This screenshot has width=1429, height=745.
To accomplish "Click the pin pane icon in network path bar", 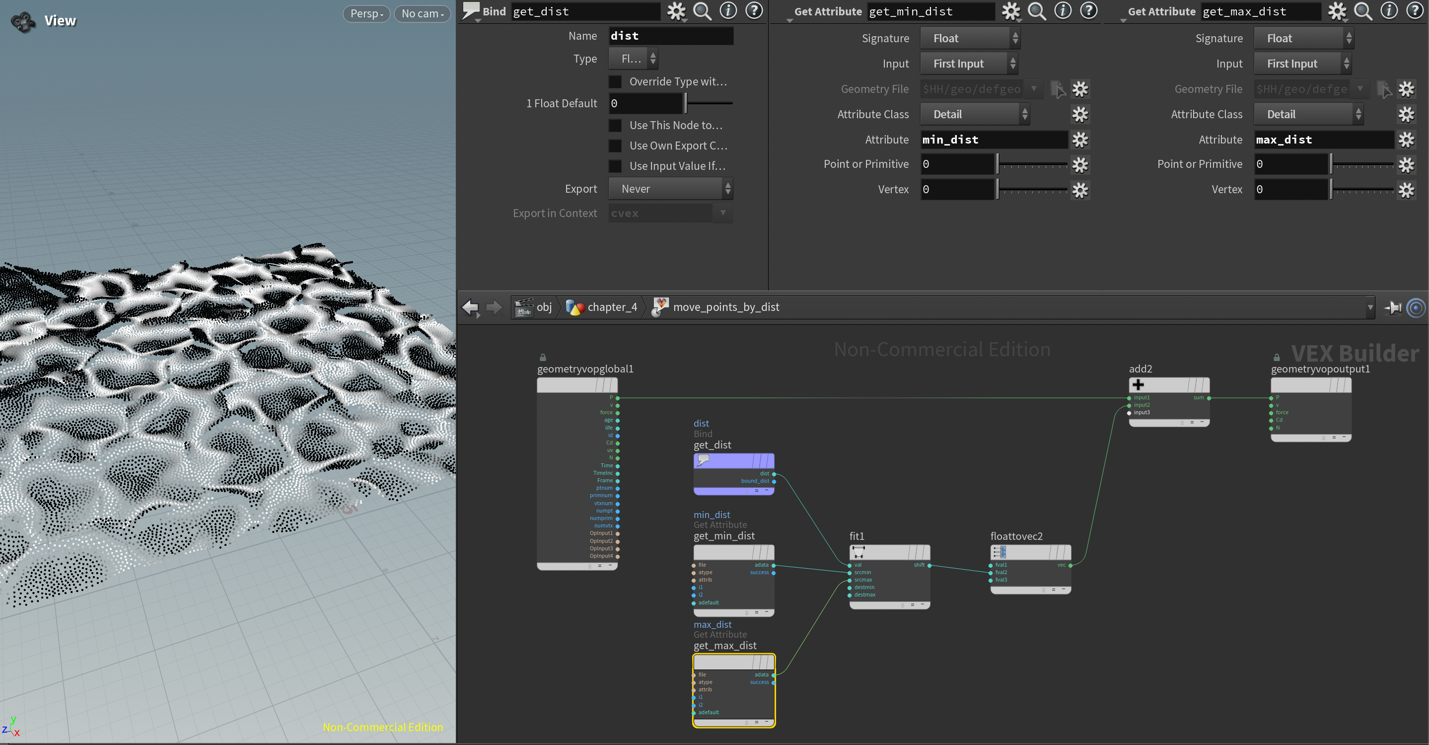I will point(1393,307).
